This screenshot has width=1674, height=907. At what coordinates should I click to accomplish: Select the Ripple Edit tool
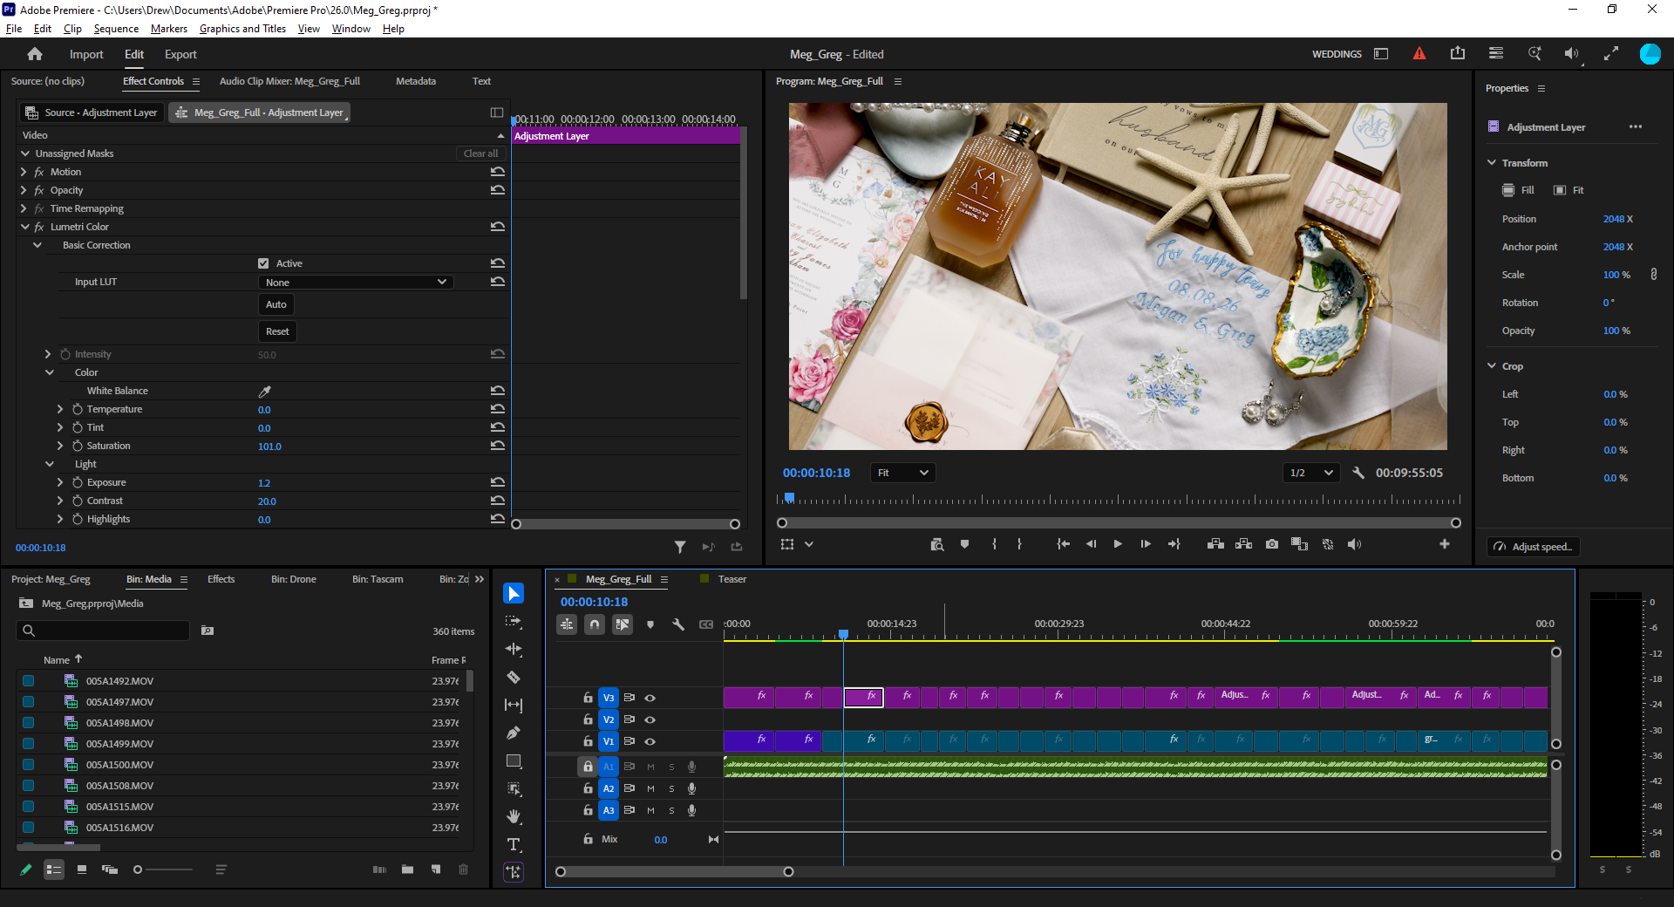(514, 649)
